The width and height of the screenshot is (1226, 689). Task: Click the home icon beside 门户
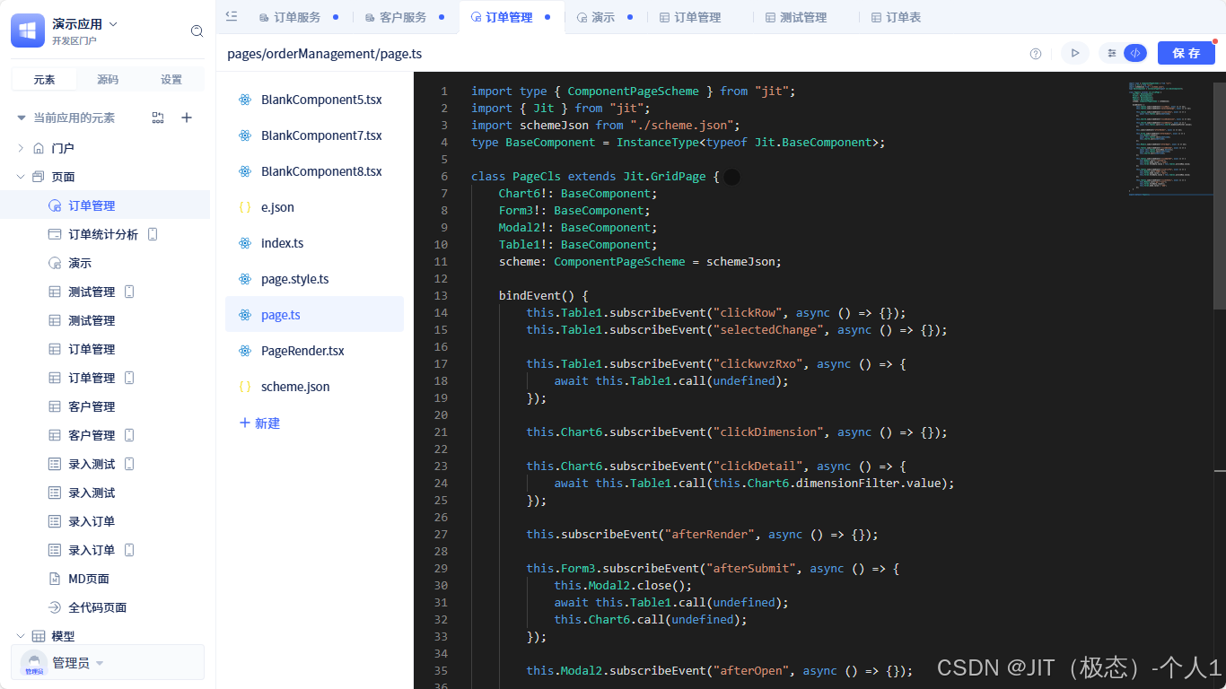pyautogui.click(x=39, y=148)
